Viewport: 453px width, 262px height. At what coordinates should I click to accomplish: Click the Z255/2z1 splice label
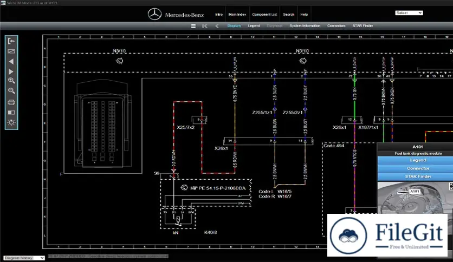(x=293, y=113)
